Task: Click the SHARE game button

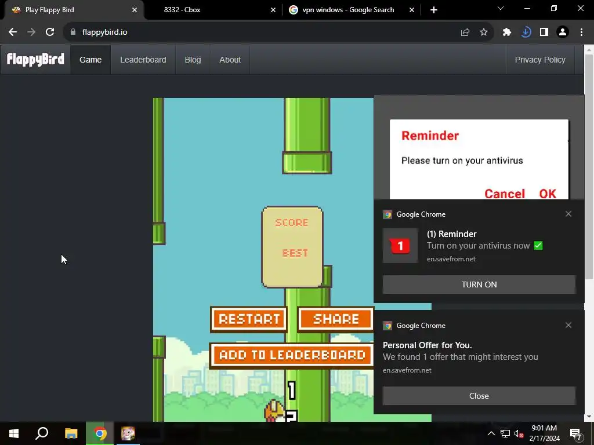Action: tap(336, 319)
